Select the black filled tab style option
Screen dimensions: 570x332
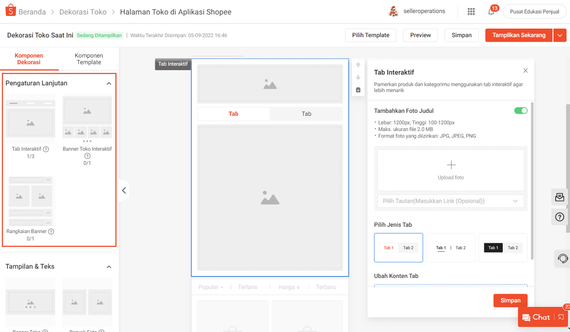[503, 248]
